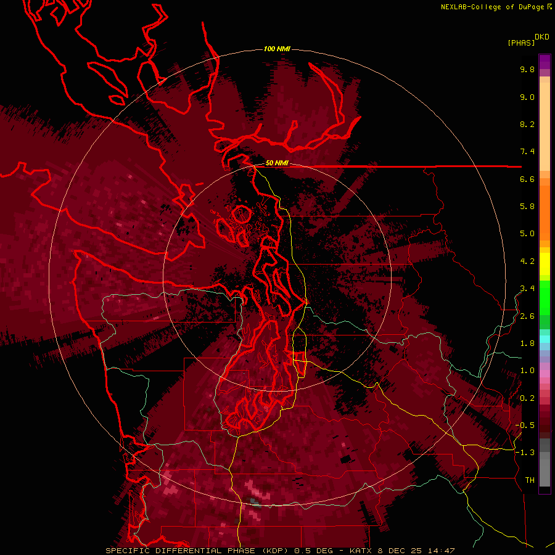This screenshot has height=555, width=555.
Task: Click the 7.4 scale value
Action: point(527,152)
